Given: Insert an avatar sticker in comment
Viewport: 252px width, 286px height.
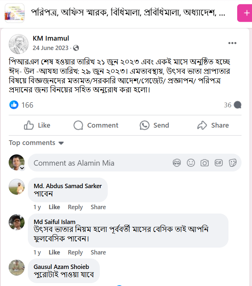Looking at the screenshot, I should click(177, 163).
